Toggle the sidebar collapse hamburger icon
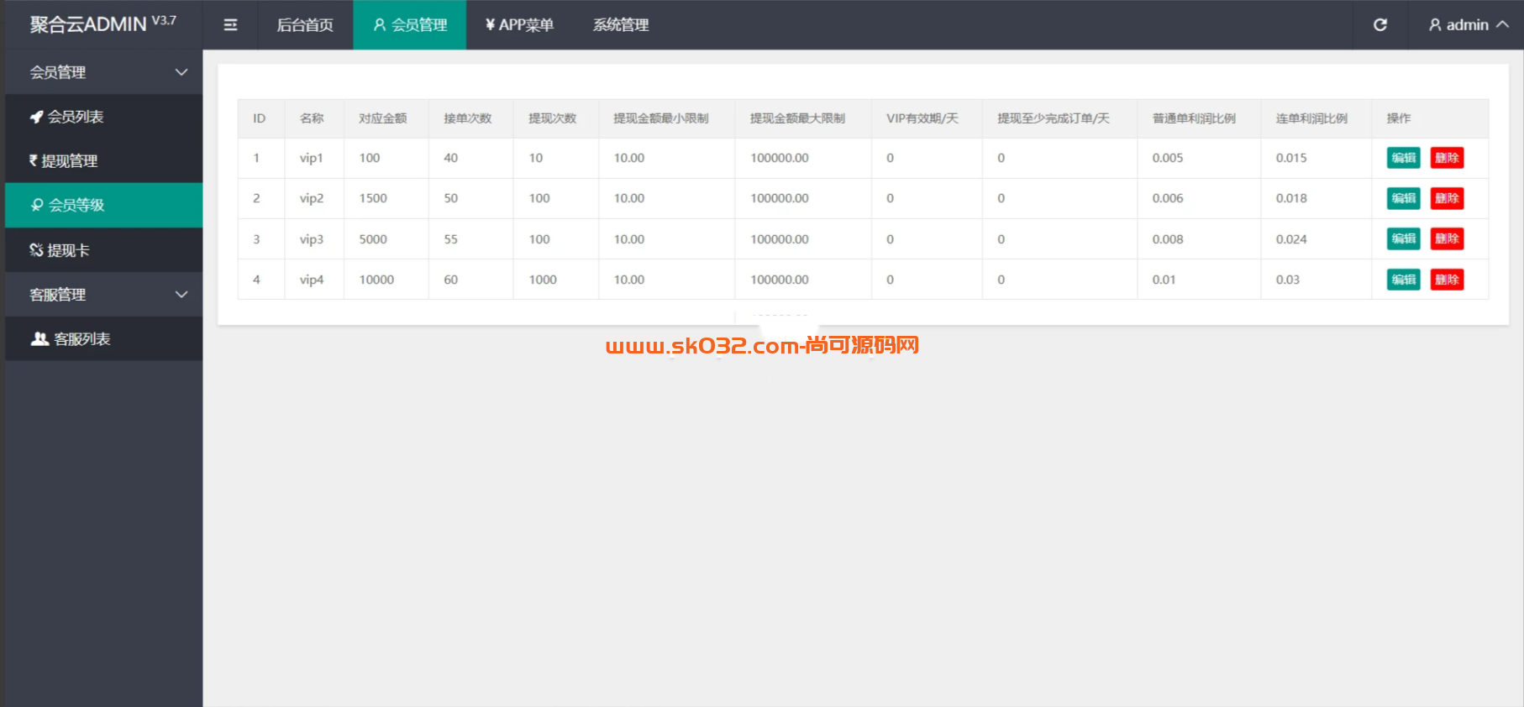Screen dimensions: 1524x707 (x=230, y=25)
